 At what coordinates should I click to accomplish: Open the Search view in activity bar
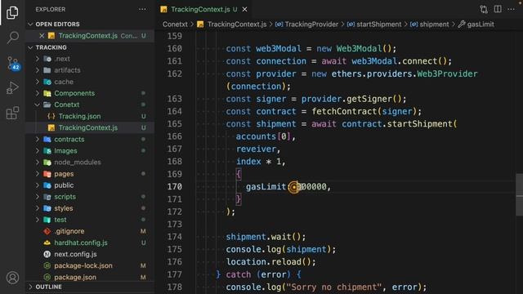tap(13, 38)
